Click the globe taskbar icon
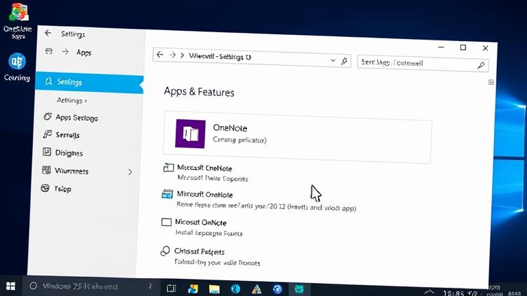Image resolution: width=527 pixels, height=296 pixels. 277,289
